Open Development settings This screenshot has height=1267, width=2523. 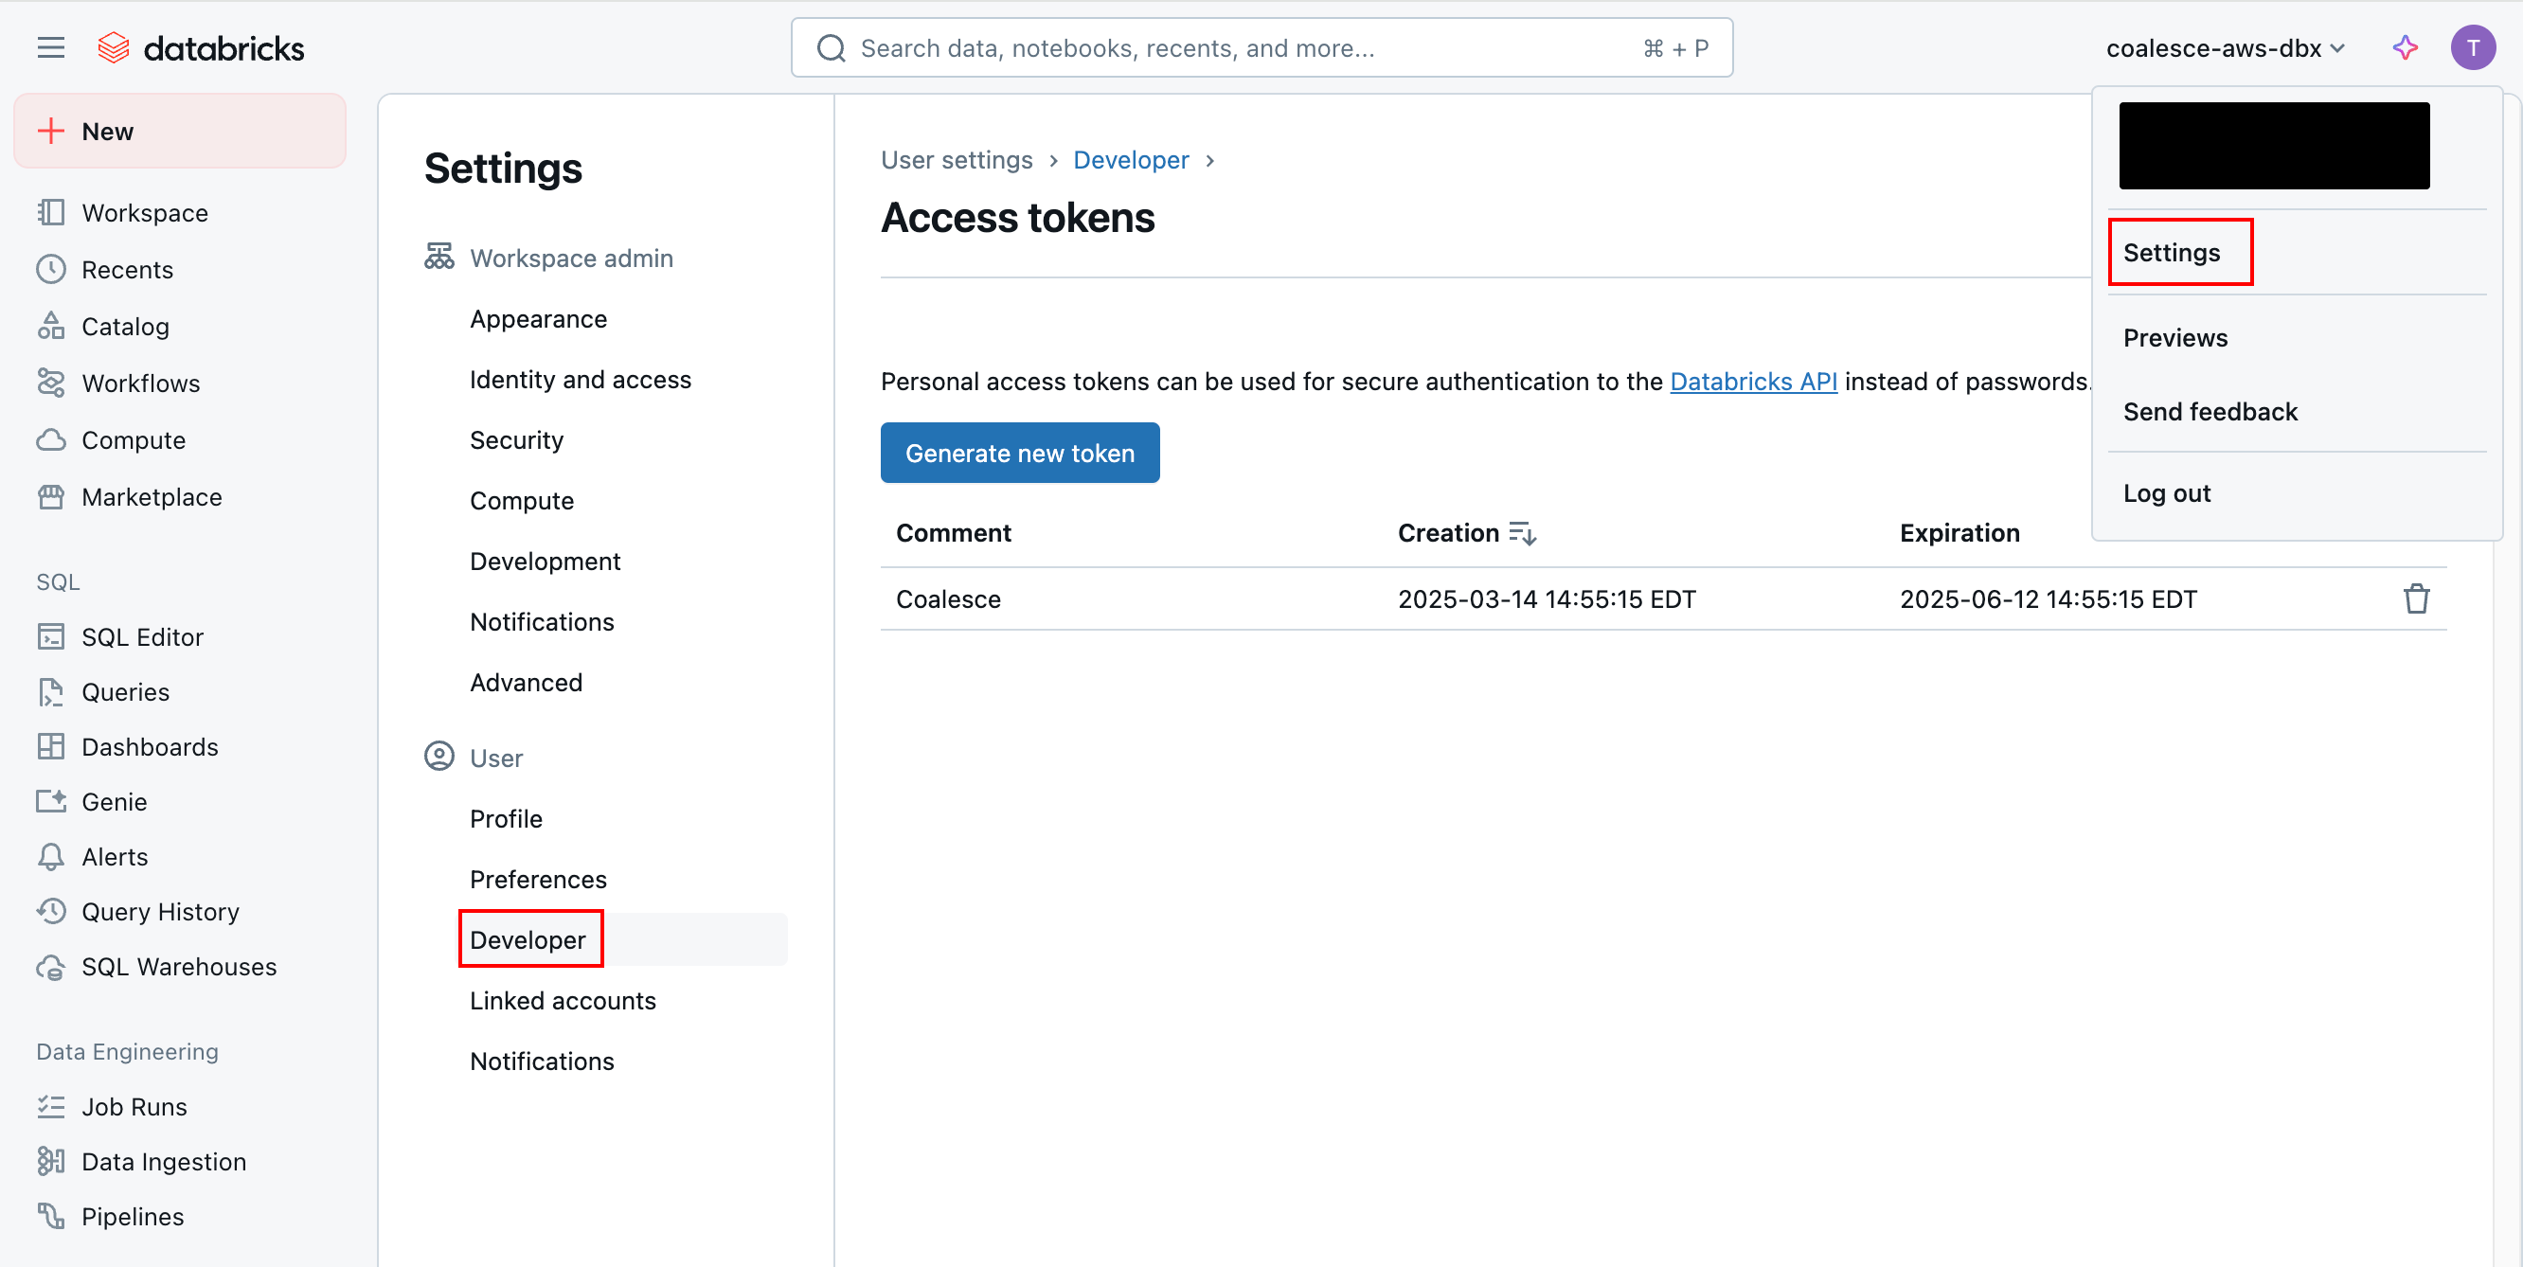[x=545, y=561]
